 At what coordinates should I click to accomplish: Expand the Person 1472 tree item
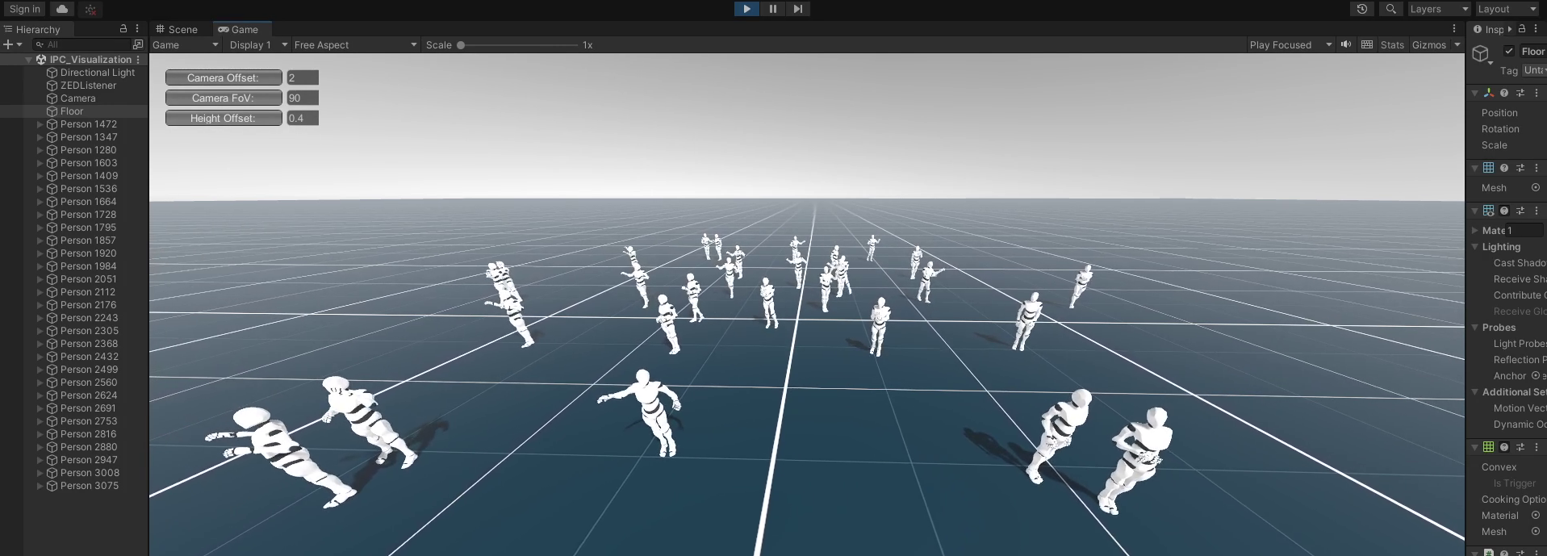40,124
